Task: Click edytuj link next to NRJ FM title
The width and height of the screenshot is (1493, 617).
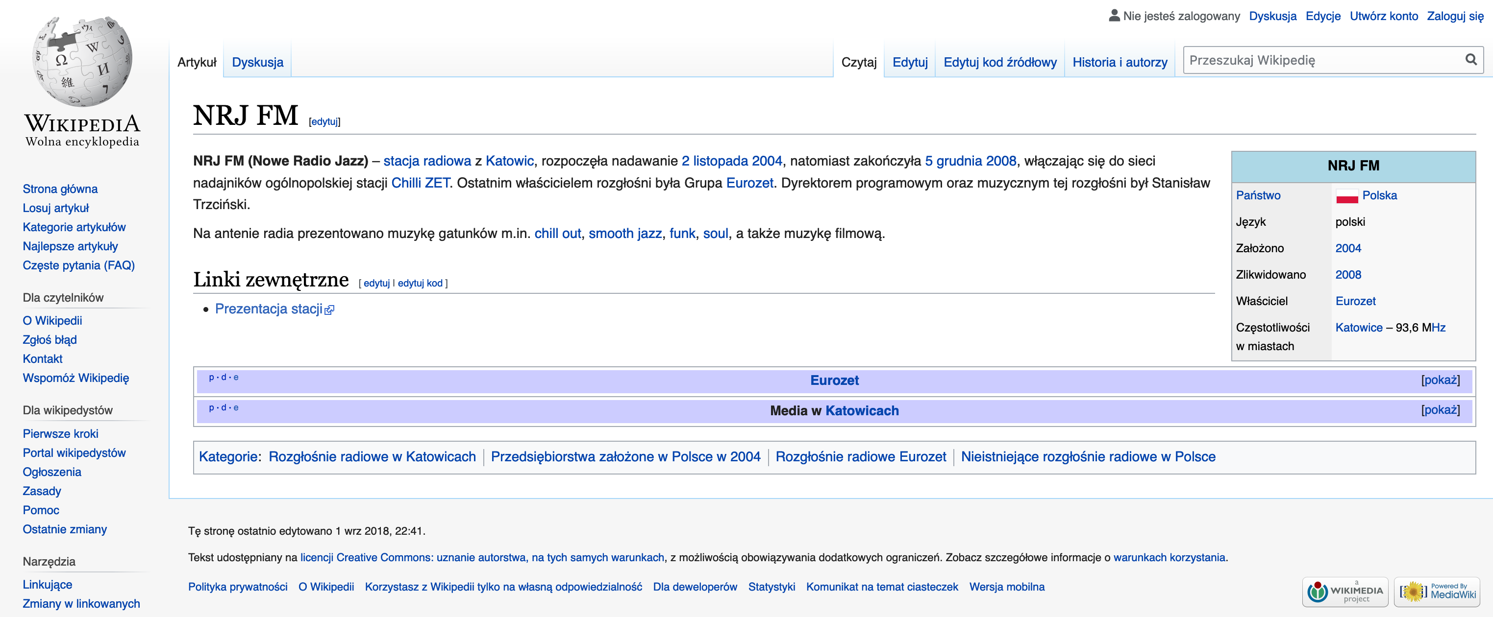Action: click(324, 121)
